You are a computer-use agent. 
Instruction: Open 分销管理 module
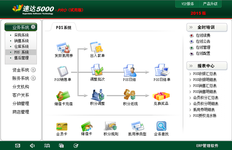[21, 104]
